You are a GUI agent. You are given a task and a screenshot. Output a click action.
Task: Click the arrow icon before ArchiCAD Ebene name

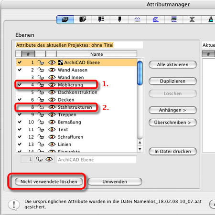tap(60, 62)
